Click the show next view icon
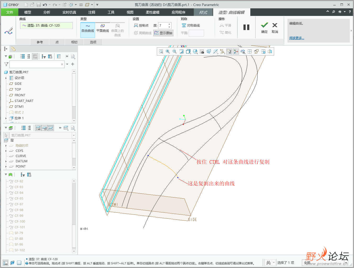Screen dimensions: 354x268 pos(263,52)
